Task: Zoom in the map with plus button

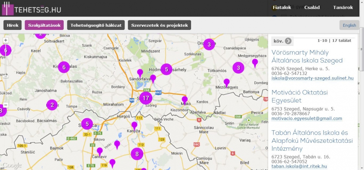Action: 6,40
